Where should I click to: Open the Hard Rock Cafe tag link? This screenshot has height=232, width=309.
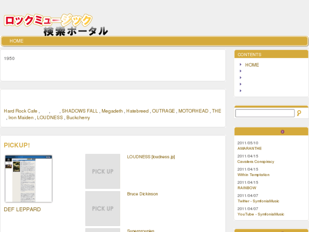[20, 111]
